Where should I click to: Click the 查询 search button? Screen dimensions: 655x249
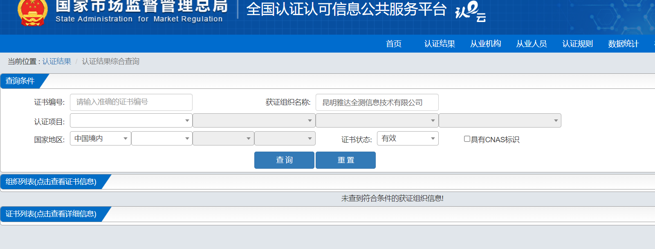284,160
